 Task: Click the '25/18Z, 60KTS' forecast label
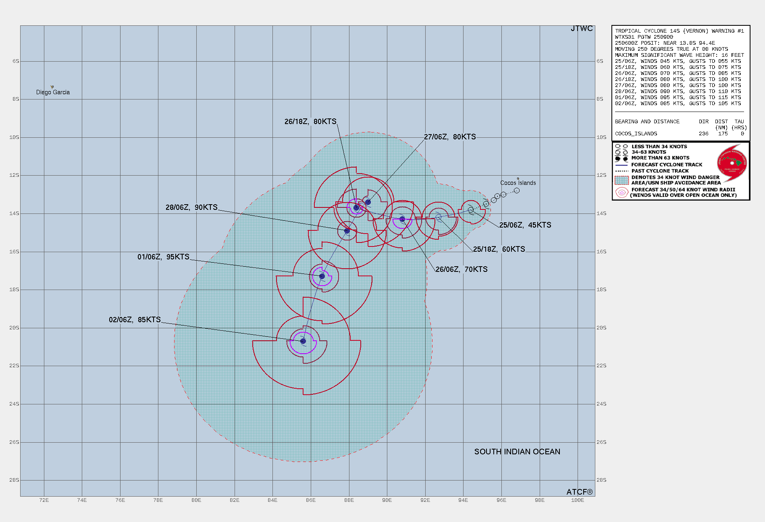[x=499, y=249]
